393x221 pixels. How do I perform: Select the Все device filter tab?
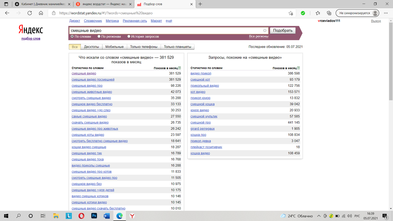75,47
